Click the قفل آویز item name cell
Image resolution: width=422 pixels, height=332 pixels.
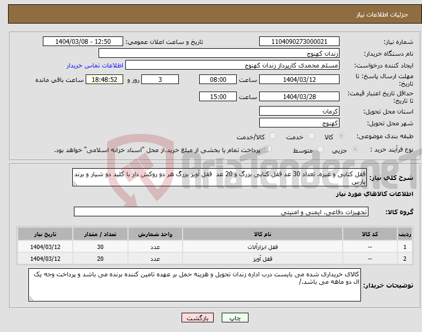262,259
